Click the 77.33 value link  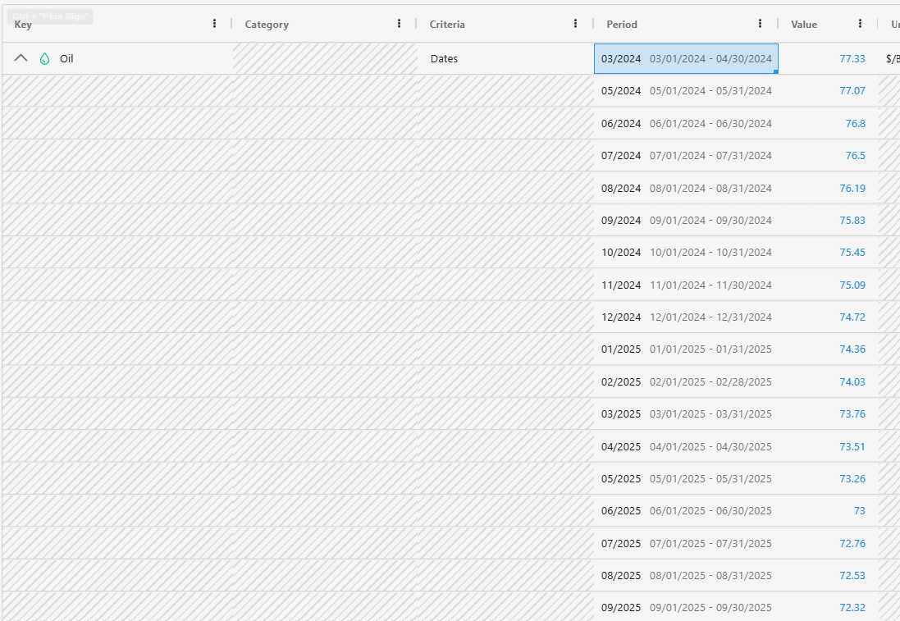click(852, 59)
